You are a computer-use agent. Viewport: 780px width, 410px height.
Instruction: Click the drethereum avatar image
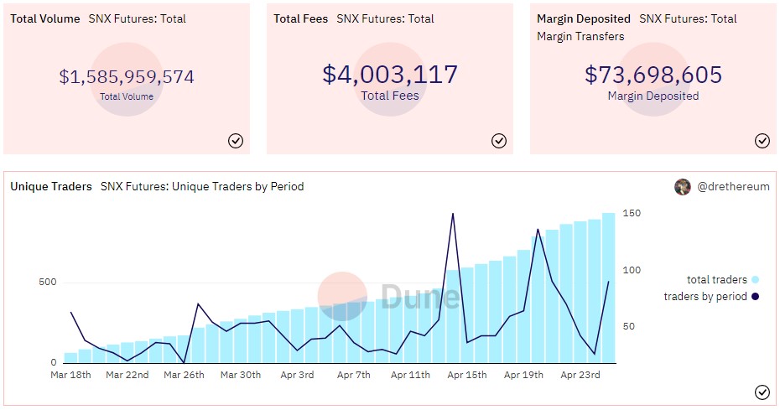pyautogui.click(x=683, y=187)
